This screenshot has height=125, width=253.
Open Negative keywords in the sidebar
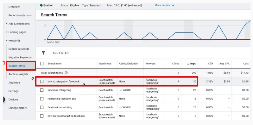tap(20, 57)
